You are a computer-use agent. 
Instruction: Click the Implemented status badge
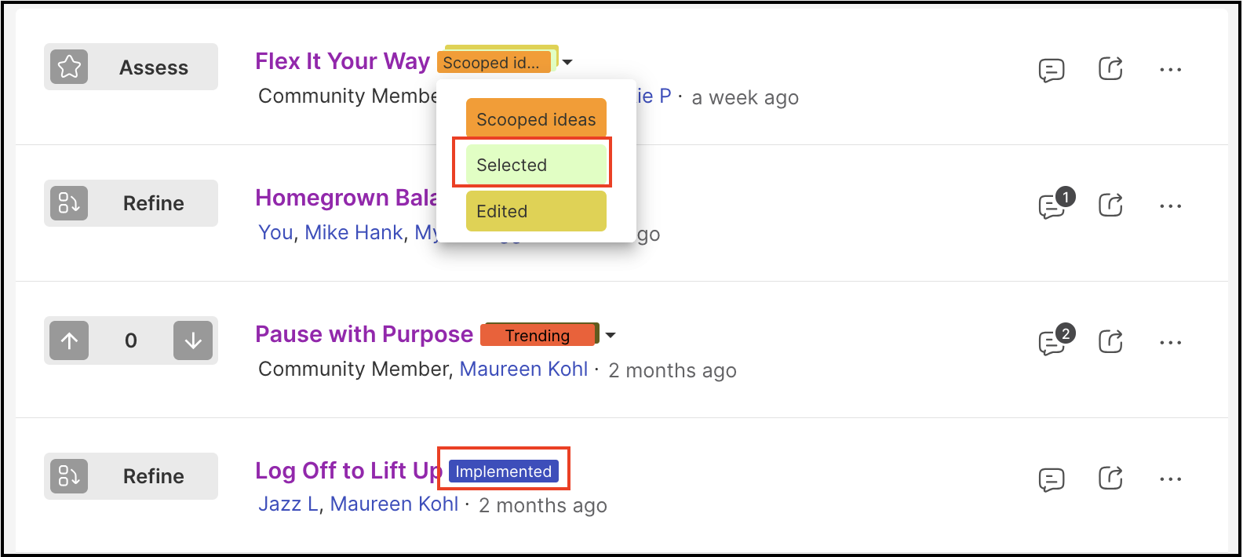coord(504,471)
